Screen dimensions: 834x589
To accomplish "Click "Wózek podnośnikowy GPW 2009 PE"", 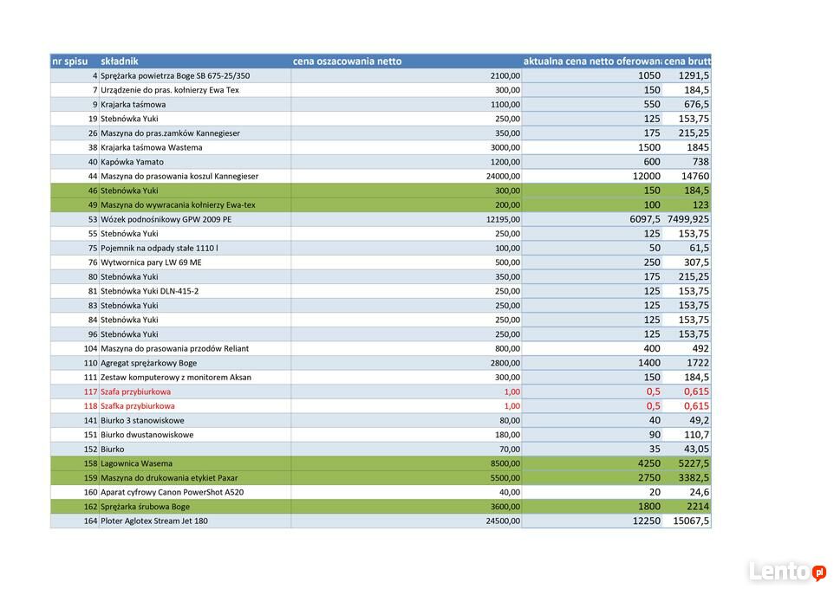I will (x=166, y=219).
